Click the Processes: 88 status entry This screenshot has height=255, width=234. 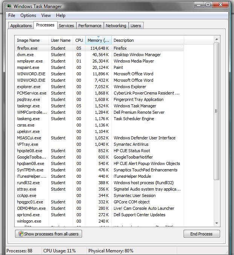point(19,250)
